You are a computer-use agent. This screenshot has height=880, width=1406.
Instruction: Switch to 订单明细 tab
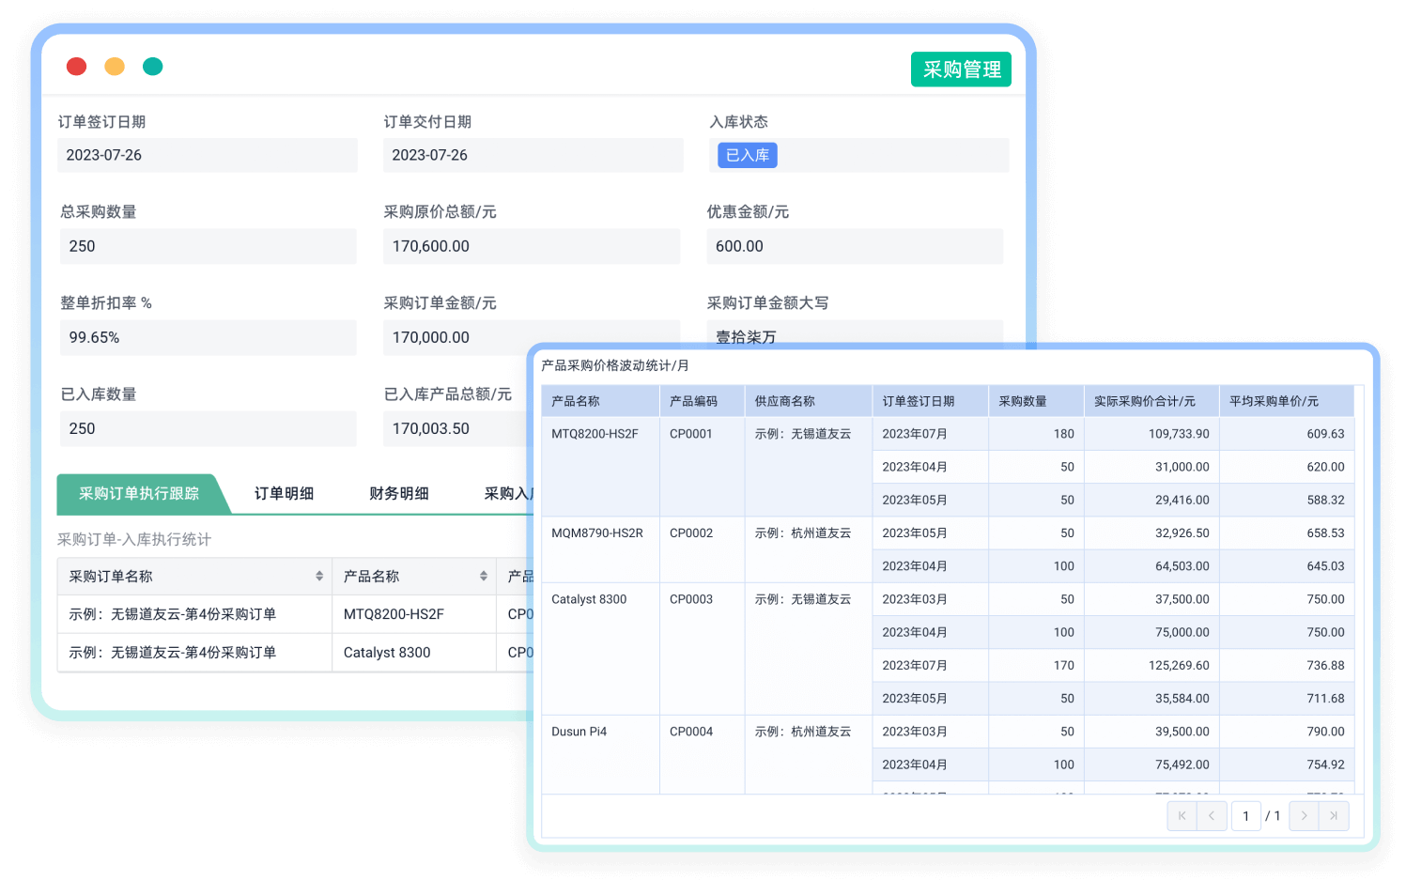tap(284, 494)
